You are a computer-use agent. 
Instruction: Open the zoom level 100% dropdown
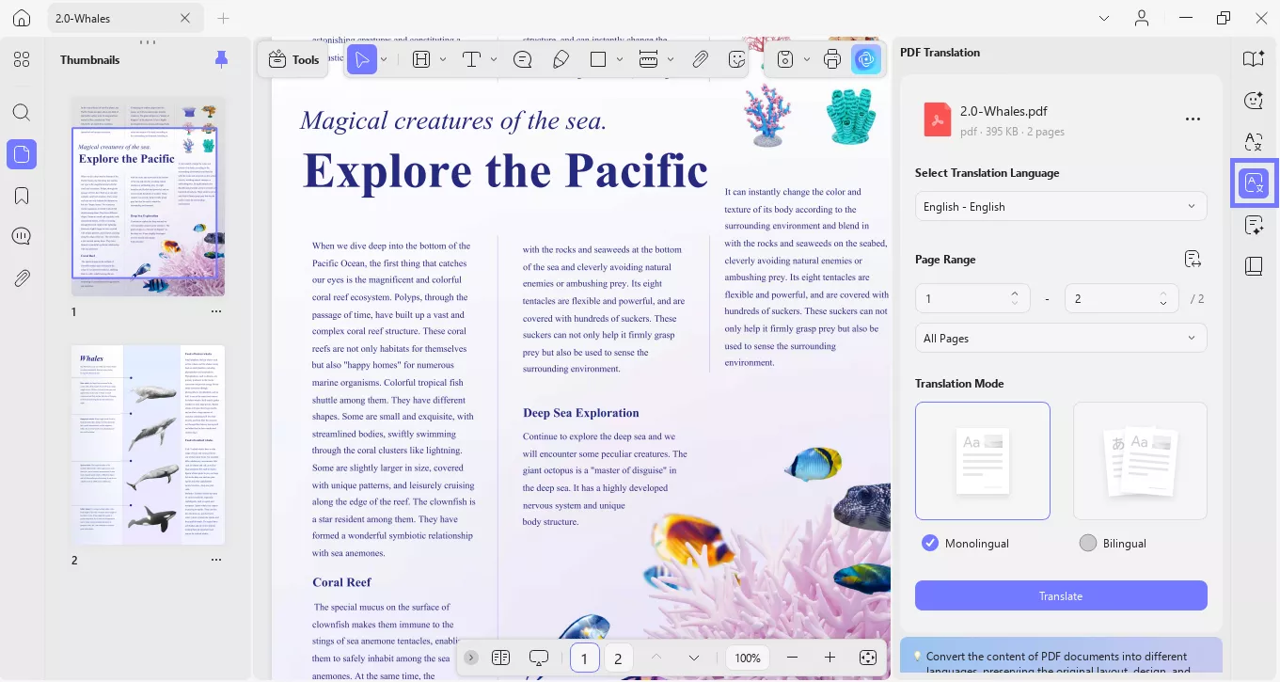click(748, 658)
